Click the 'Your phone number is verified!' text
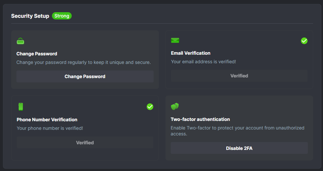 click(50, 128)
